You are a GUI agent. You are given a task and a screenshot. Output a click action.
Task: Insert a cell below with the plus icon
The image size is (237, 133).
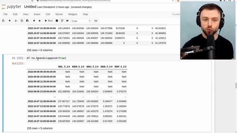pos(10,21)
